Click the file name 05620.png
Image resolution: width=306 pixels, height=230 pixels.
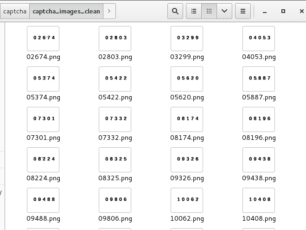187,98
